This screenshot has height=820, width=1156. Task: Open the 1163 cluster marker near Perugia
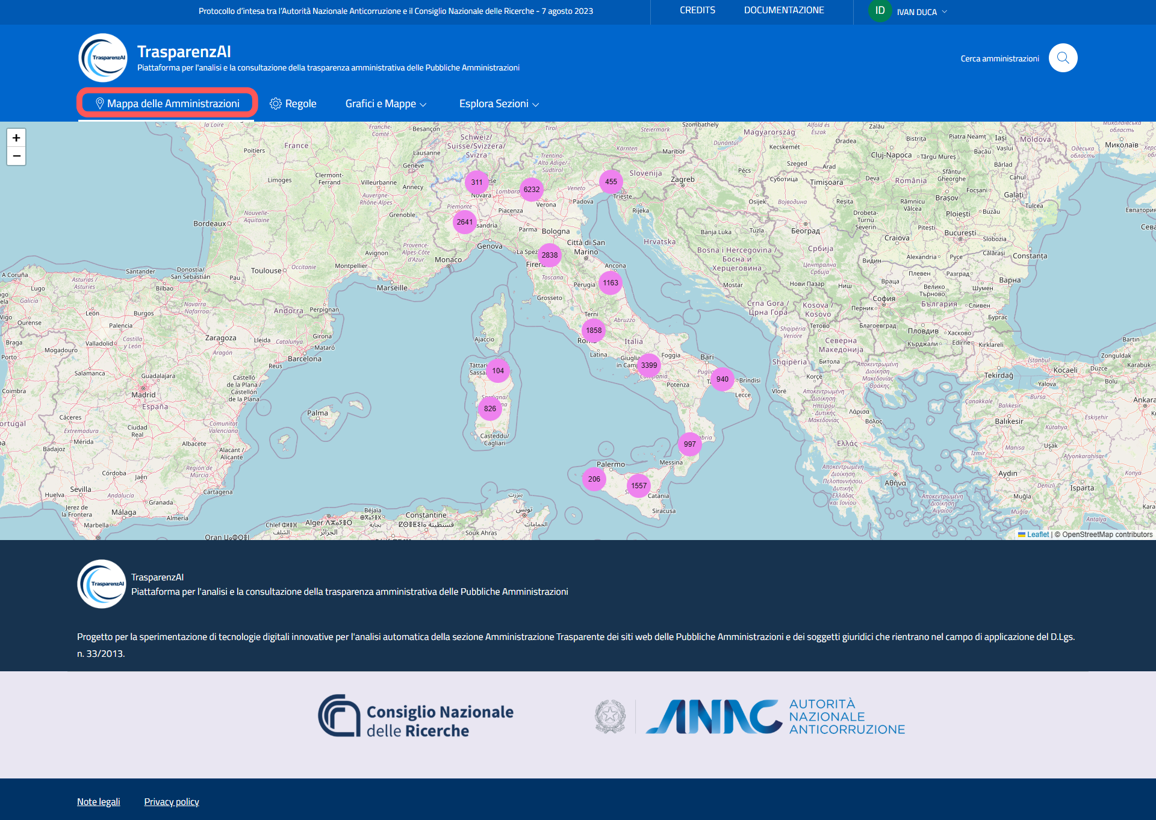(x=611, y=282)
